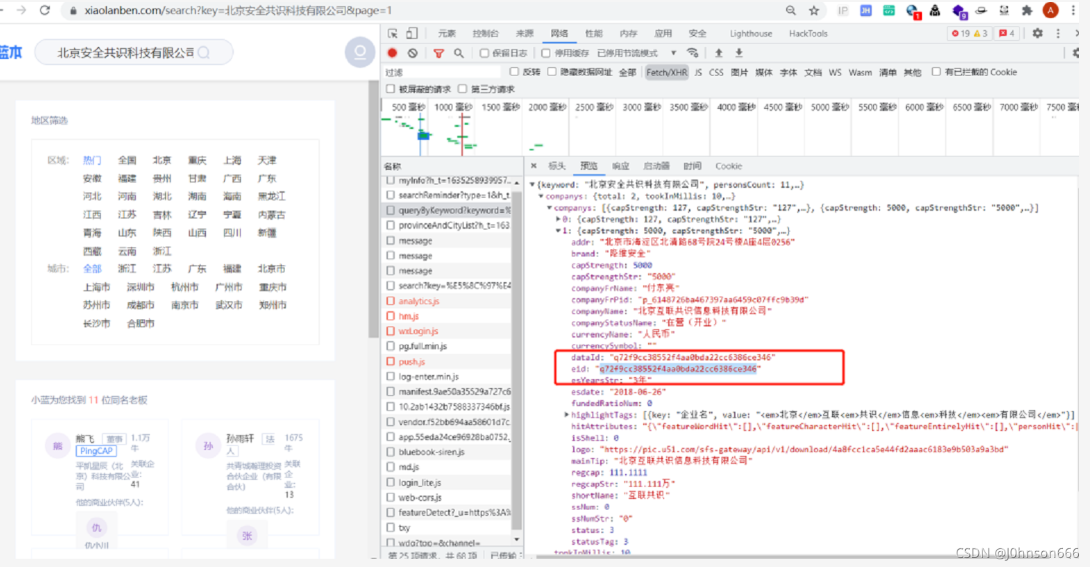Open the issues counter showing 4

[x=1007, y=33]
